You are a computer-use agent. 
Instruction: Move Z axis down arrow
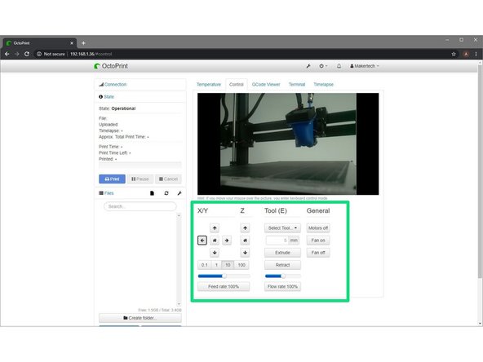[x=245, y=253]
